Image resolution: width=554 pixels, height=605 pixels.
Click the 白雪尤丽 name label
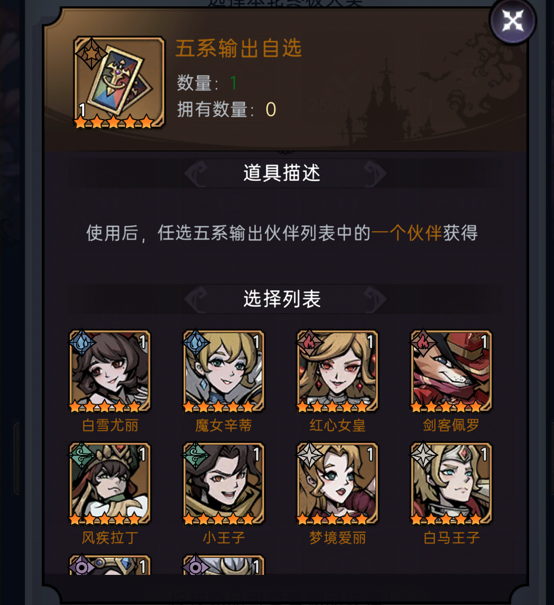coord(110,425)
